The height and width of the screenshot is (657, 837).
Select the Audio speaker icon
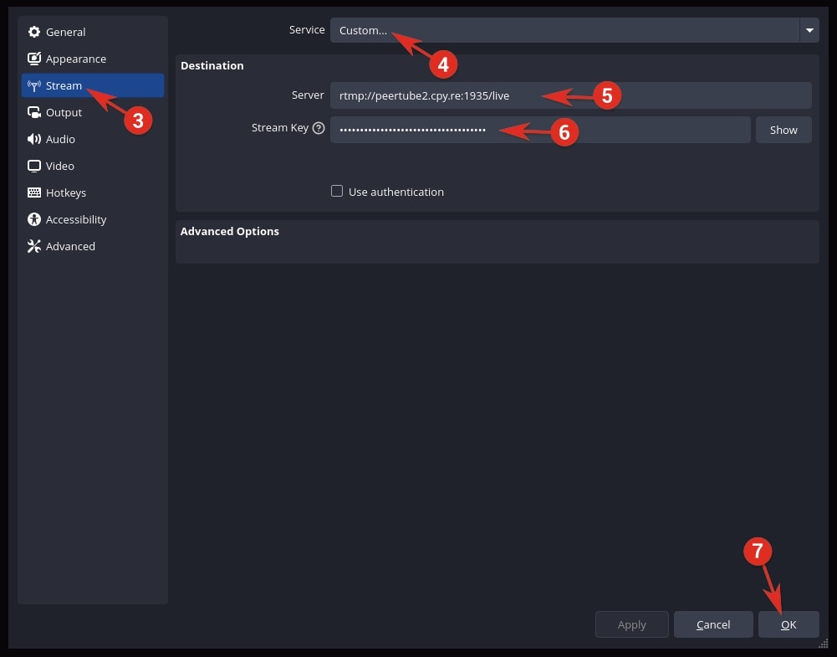pyautogui.click(x=33, y=139)
